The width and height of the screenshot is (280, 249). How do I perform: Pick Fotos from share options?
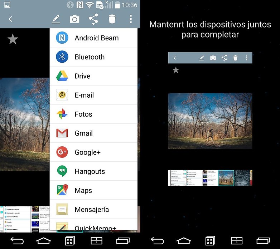click(x=93, y=114)
